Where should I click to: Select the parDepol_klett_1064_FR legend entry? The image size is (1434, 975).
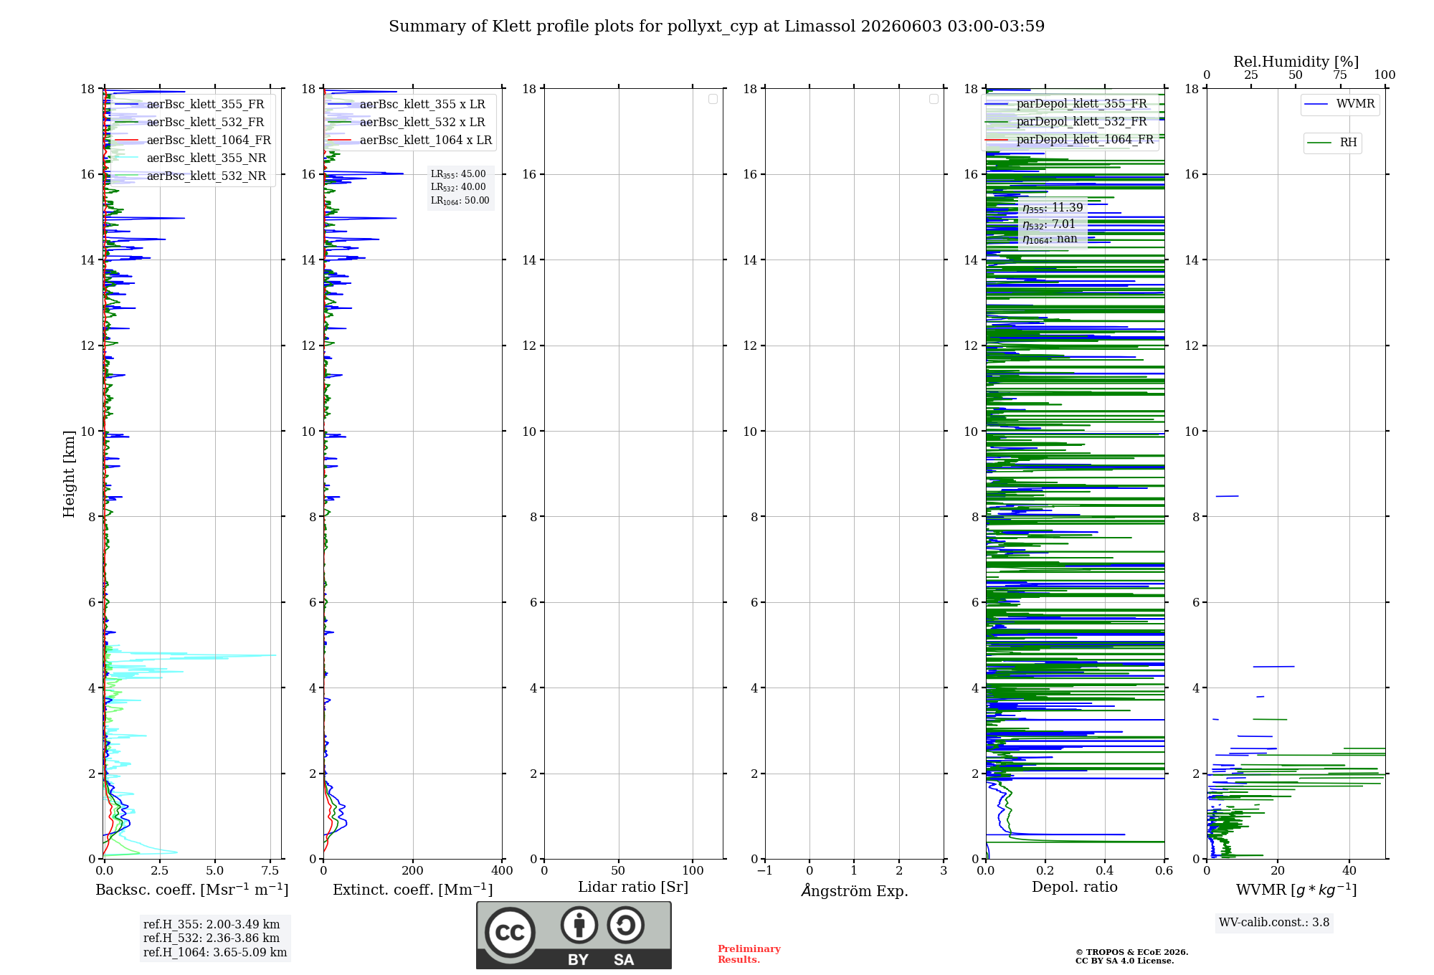pyautogui.click(x=1070, y=140)
